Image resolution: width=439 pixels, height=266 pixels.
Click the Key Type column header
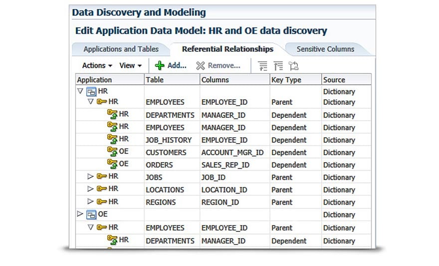pyautogui.click(x=286, y=79)
